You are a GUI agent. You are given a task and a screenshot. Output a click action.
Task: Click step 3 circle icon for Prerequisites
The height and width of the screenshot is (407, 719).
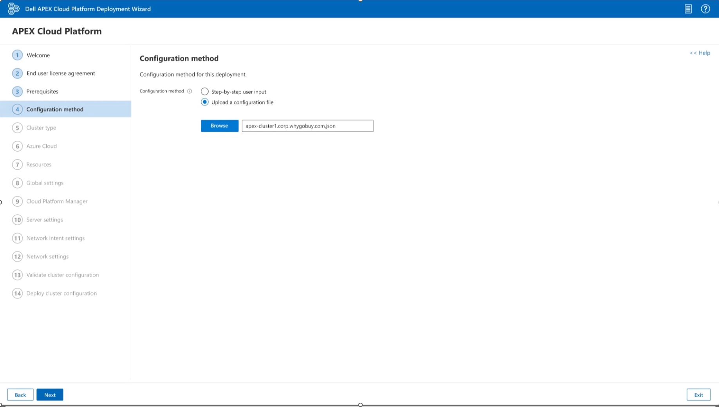[x=17, y=91]
